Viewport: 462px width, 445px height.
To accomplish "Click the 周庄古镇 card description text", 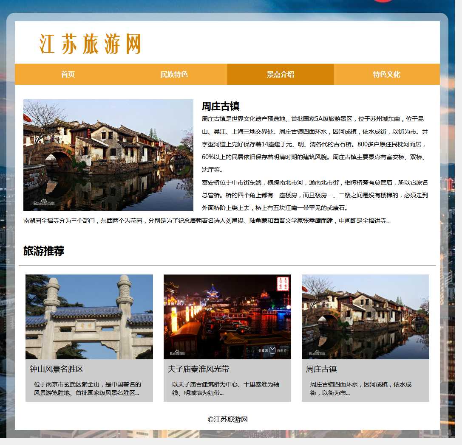I will 361,389.
